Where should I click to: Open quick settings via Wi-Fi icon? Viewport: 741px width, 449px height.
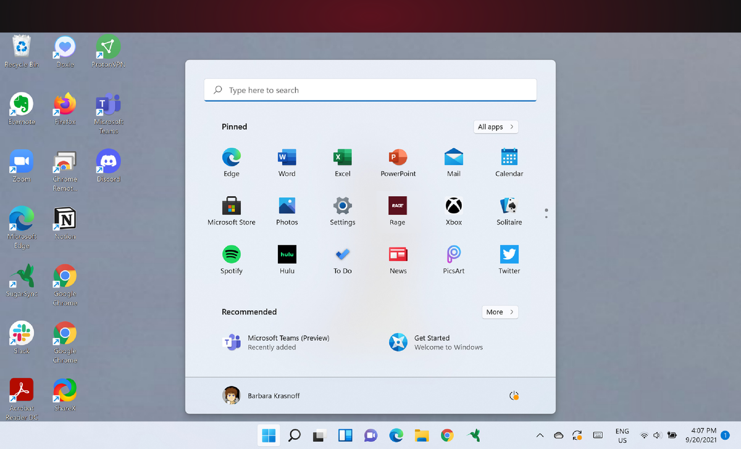coord(644,435)
